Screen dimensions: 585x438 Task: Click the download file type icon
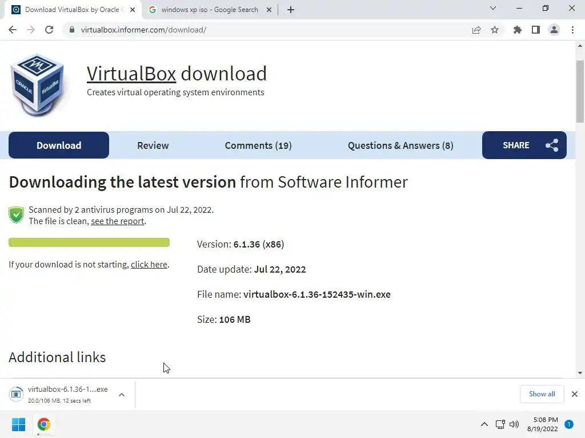click(16, 394)
